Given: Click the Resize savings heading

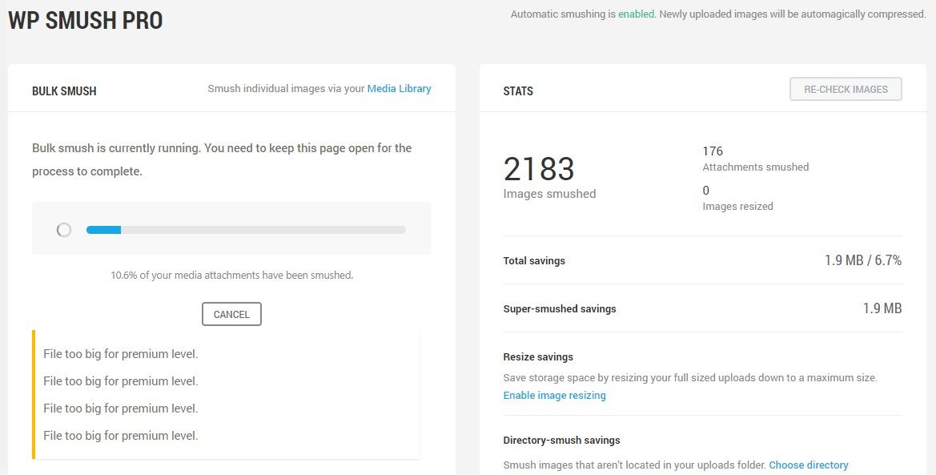Looking at the screenshot, I should pos(538,356).
